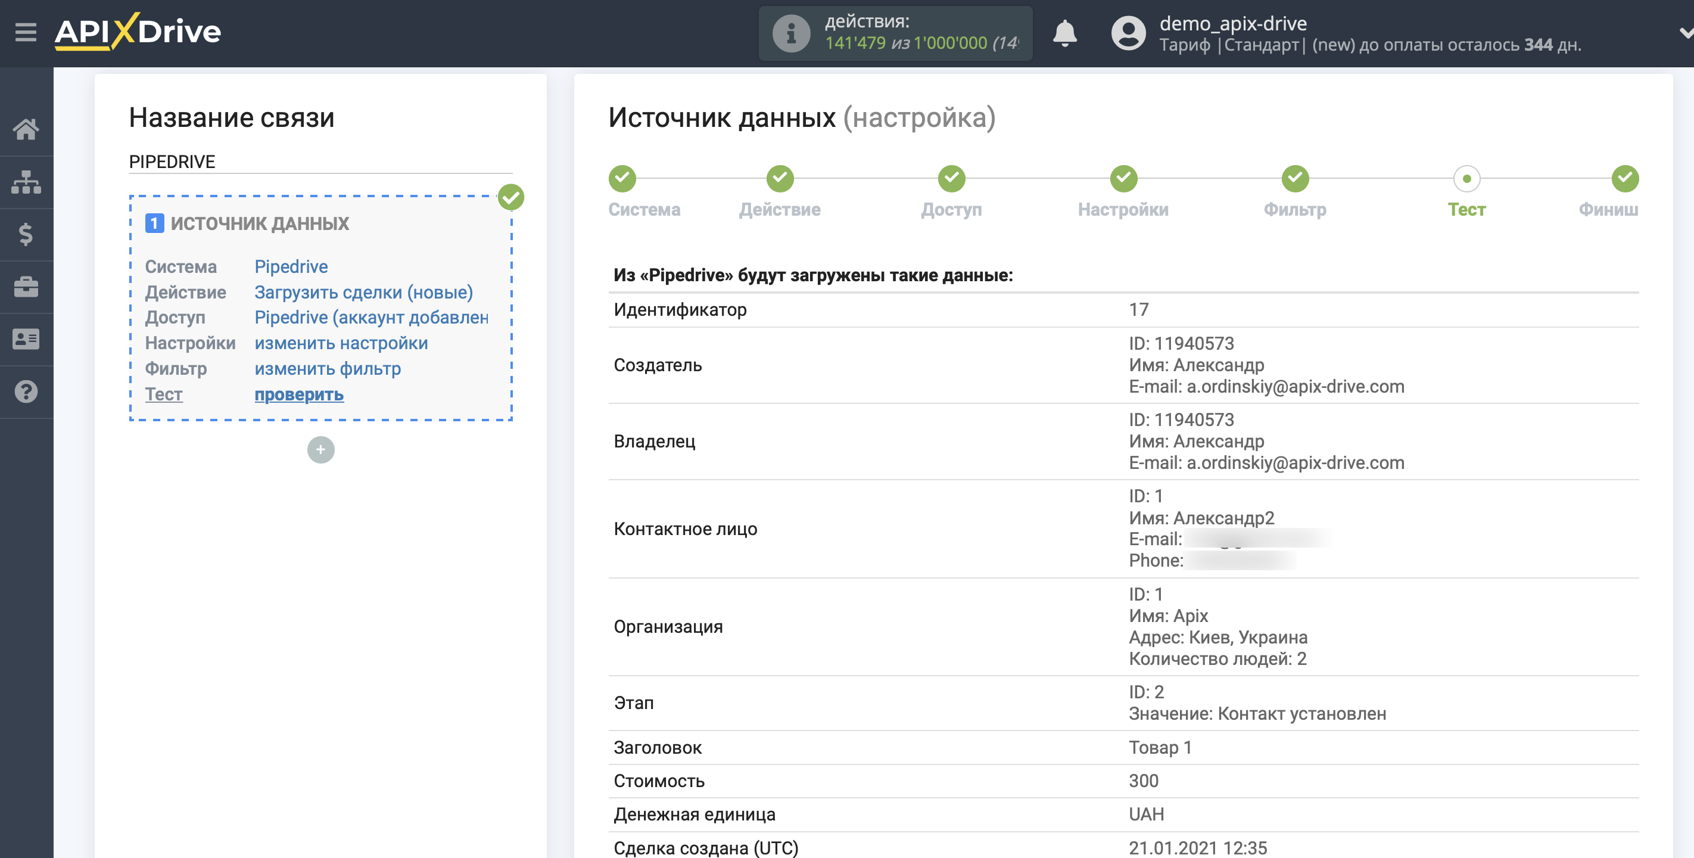Viewport: 1694px width, 858px height.
Task: Click the actions info icon
Action: (791, 33)
